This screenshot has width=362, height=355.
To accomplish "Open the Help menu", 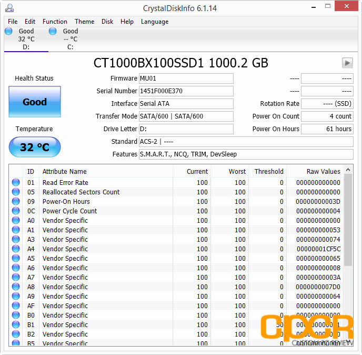I will coord(127,22).
